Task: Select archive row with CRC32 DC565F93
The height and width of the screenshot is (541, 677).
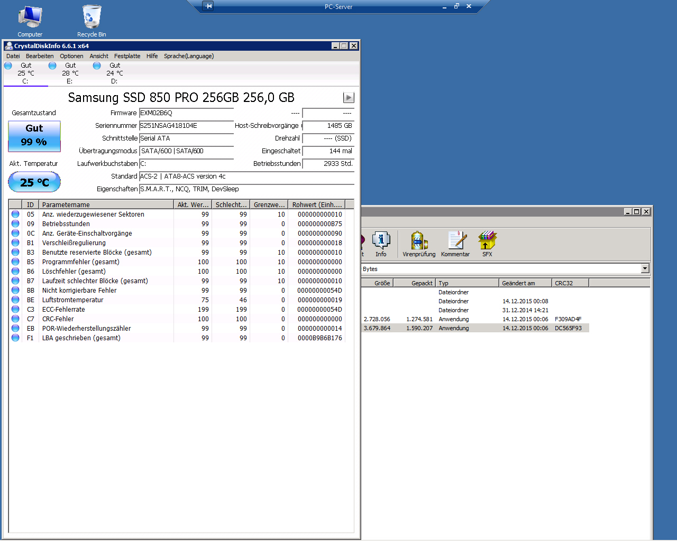Action: [x=475, y=328]
